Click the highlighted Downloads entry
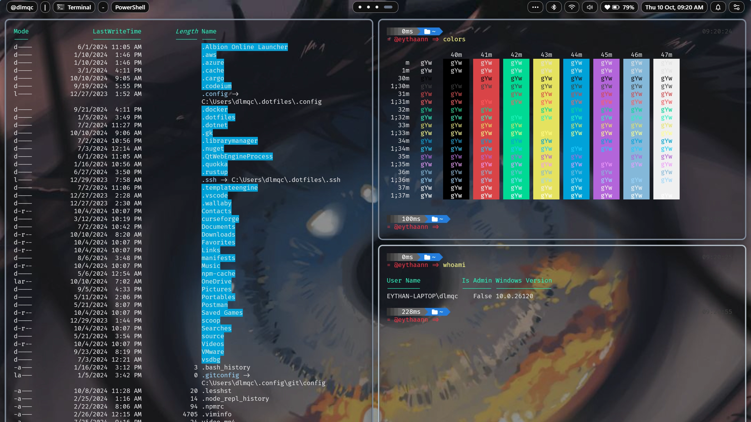This screenshot has height=422, width=751. [x=218, y=234]
